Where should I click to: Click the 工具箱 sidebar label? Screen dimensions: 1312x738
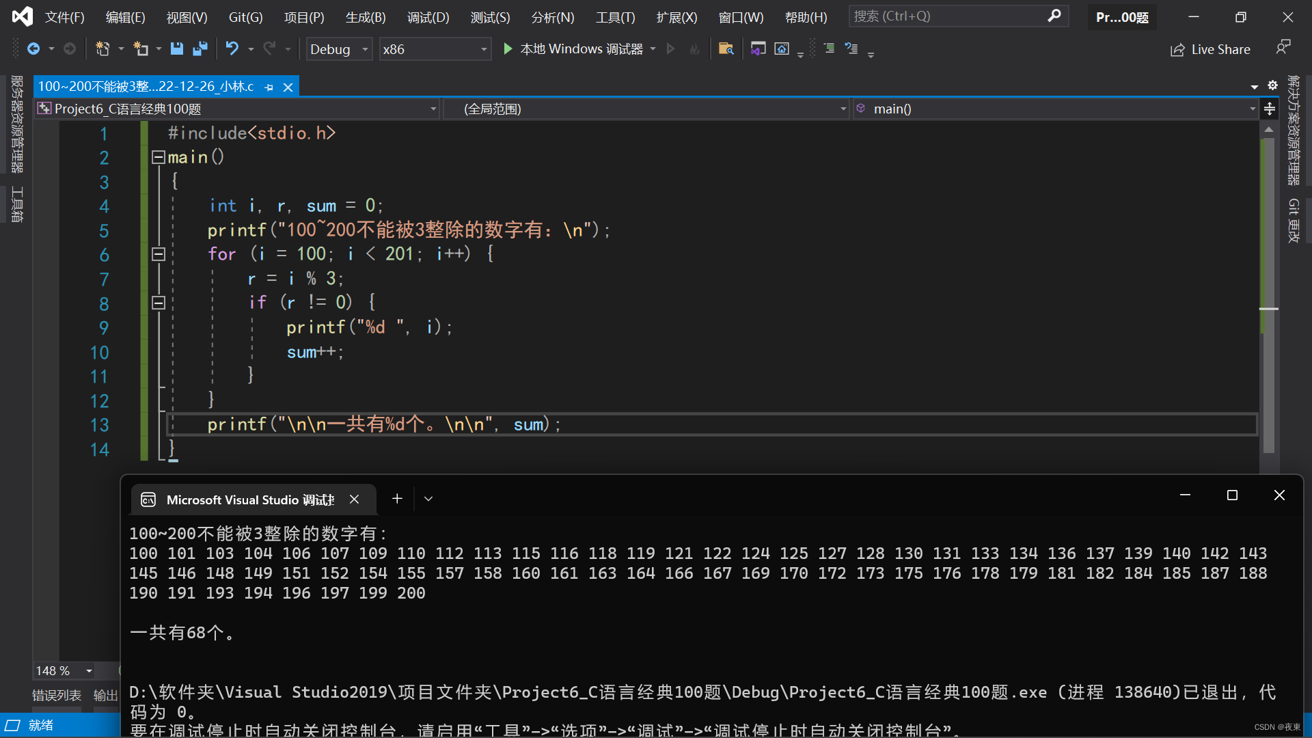coord(16,205)
